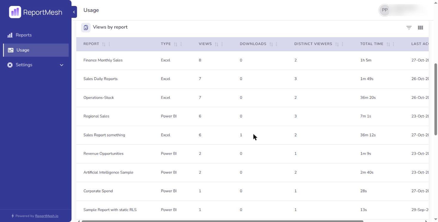Open the Total Time column options menu

coord(394,44)
